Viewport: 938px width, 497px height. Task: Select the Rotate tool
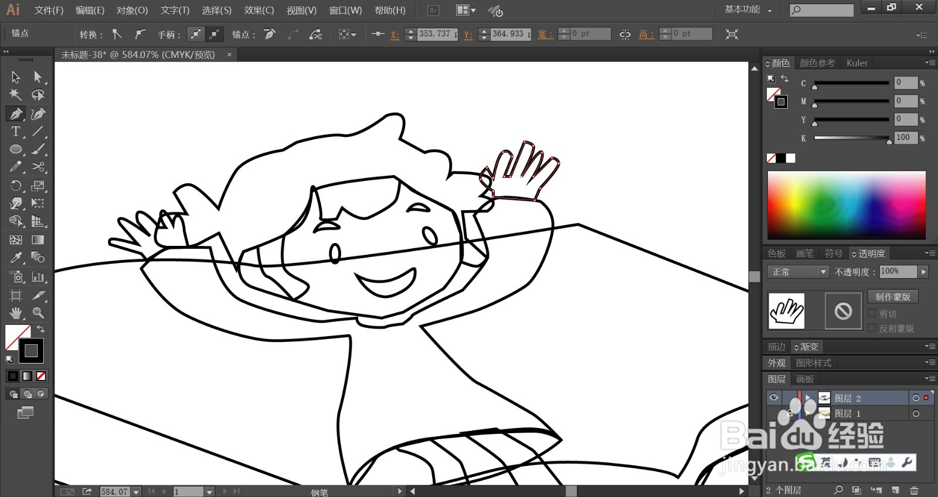coord(16,186)
